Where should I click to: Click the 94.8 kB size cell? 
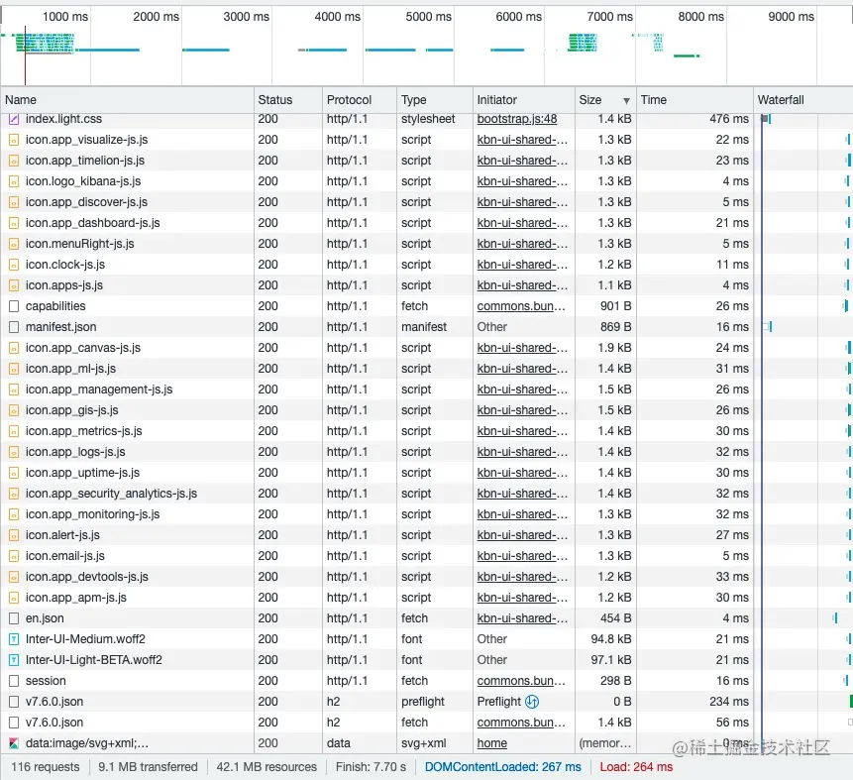click(611, 639)
